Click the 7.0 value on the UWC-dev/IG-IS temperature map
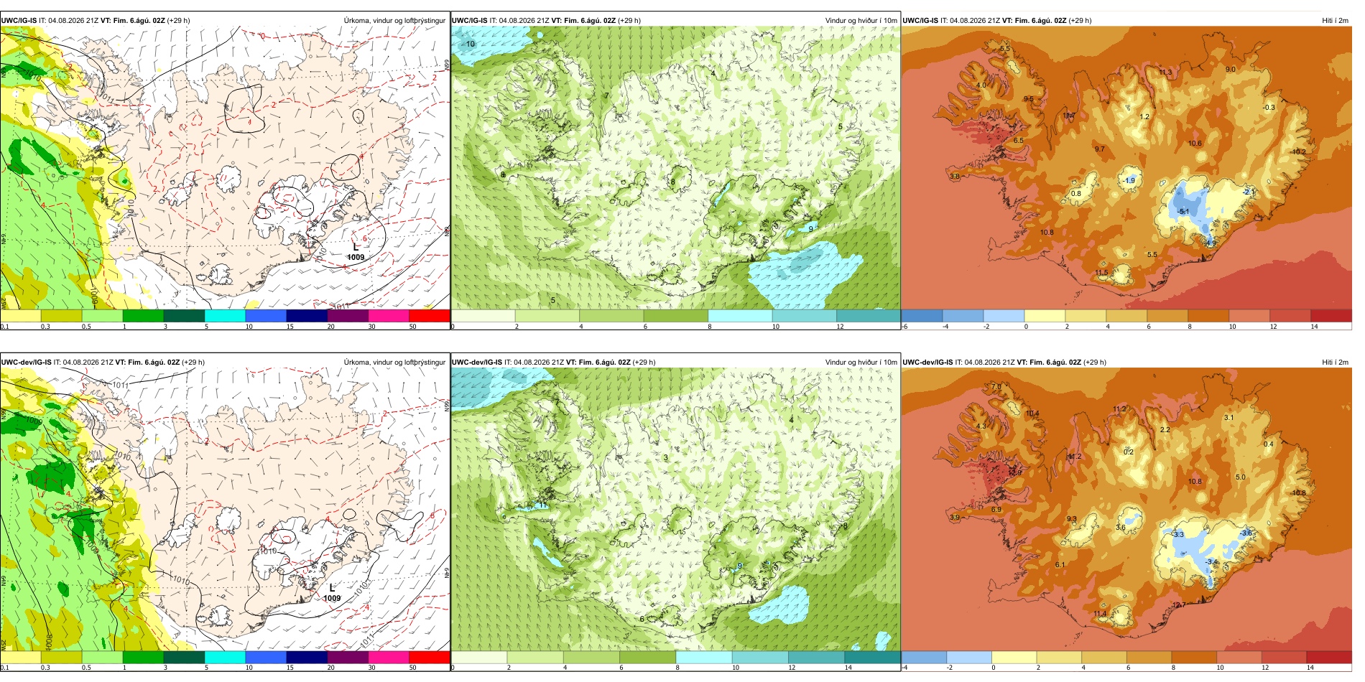 pos(996,387)
